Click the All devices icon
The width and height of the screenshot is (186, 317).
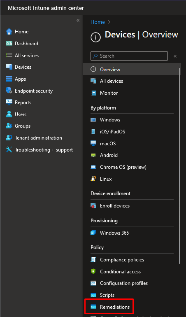(93, 81)
